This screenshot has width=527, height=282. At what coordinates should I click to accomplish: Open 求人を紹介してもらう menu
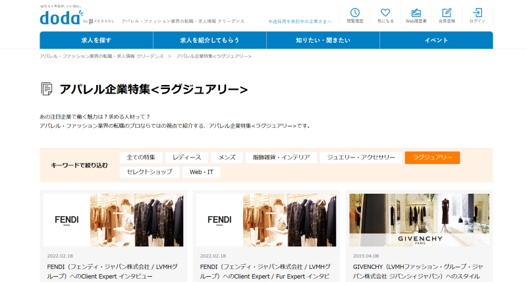(209, 40)
